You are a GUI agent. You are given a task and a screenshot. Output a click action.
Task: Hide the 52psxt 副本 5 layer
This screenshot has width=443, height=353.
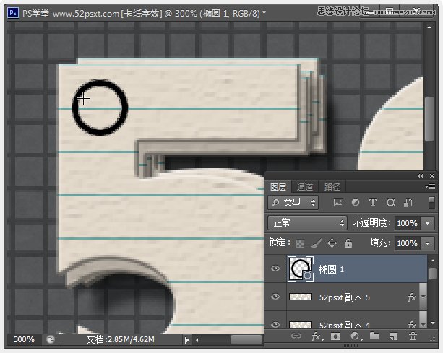(x=275, y=297)
